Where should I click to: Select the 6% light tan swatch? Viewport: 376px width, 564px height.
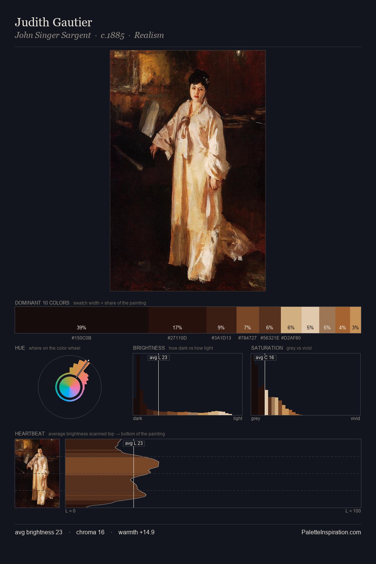tap(291, 320)
